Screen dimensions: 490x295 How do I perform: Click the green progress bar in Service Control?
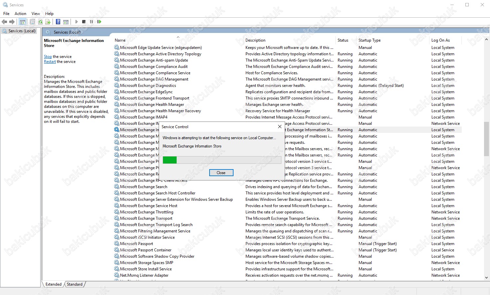[170, 160]
